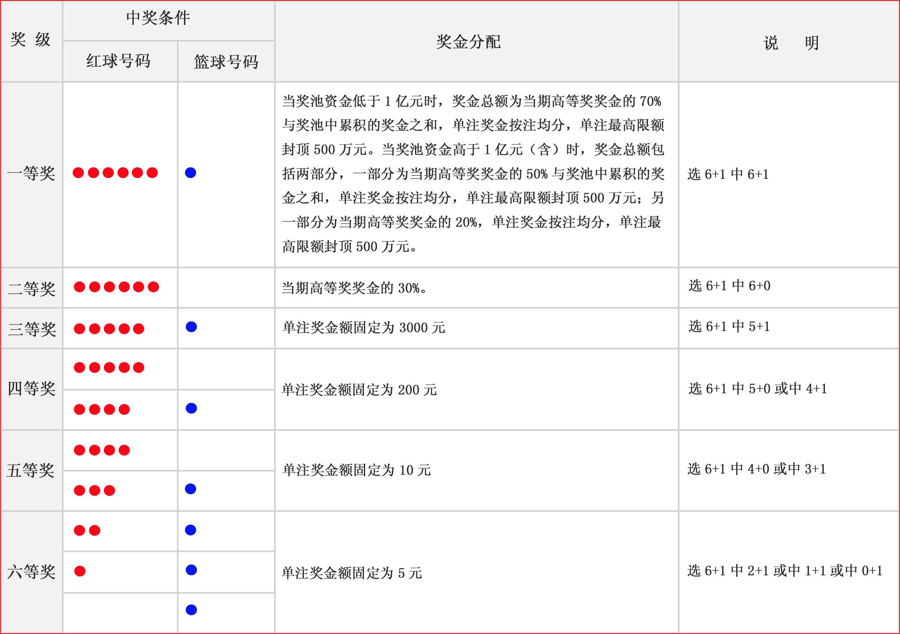Click the blue ball in the bottom 六等奖 row
Image resolution: width=900 pixels, height=634 pixels.
[191, 610]
